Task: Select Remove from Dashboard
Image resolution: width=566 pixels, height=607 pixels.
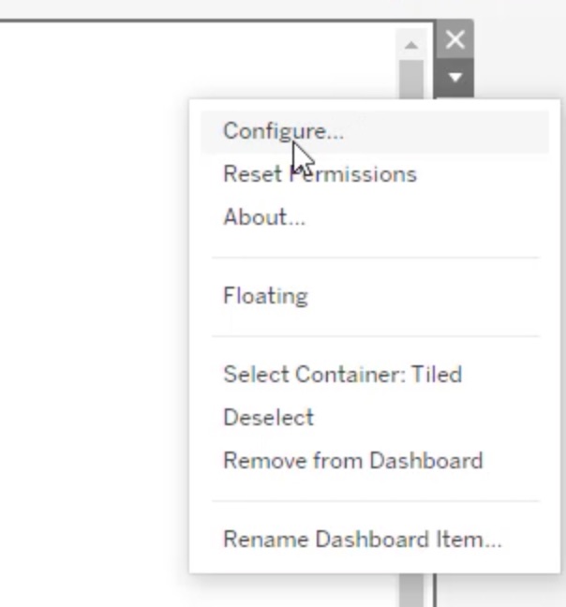Action: point(352,461)
